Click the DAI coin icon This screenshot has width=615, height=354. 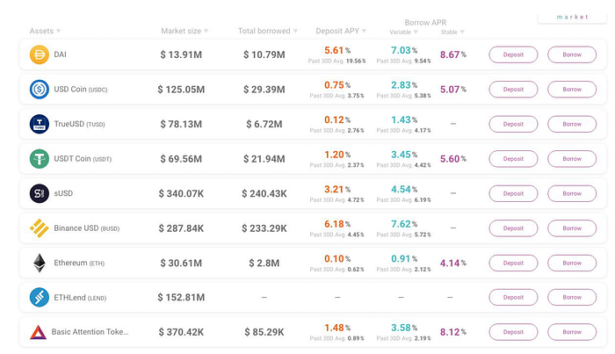[40, 54]
